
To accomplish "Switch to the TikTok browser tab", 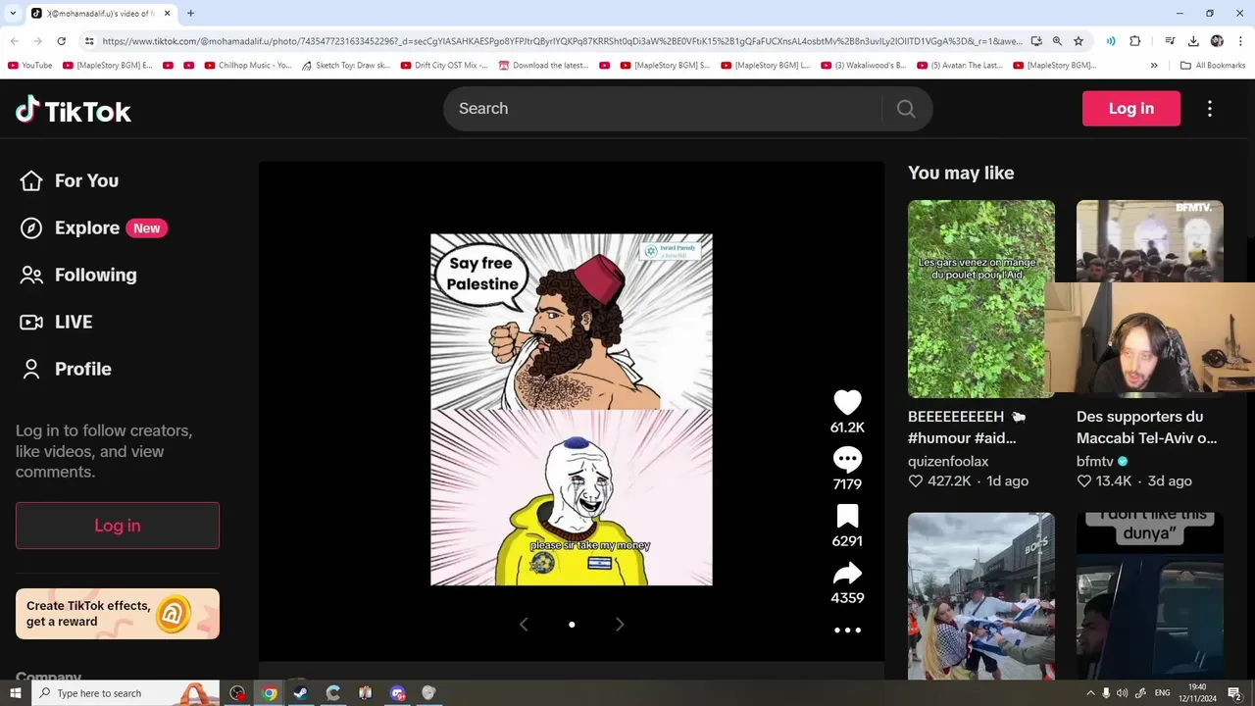I will coord(101,13).
